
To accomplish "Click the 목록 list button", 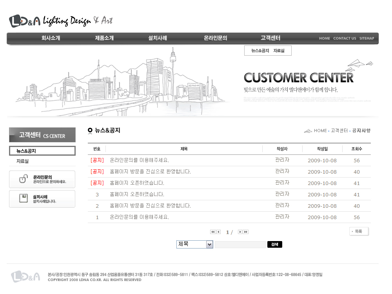I will (359, 232).
